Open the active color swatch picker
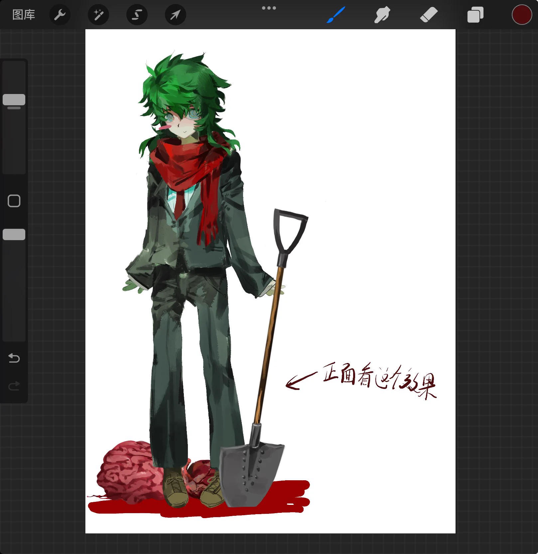The width and height of the screenshot is (538, 554). [x=522, y=15]
